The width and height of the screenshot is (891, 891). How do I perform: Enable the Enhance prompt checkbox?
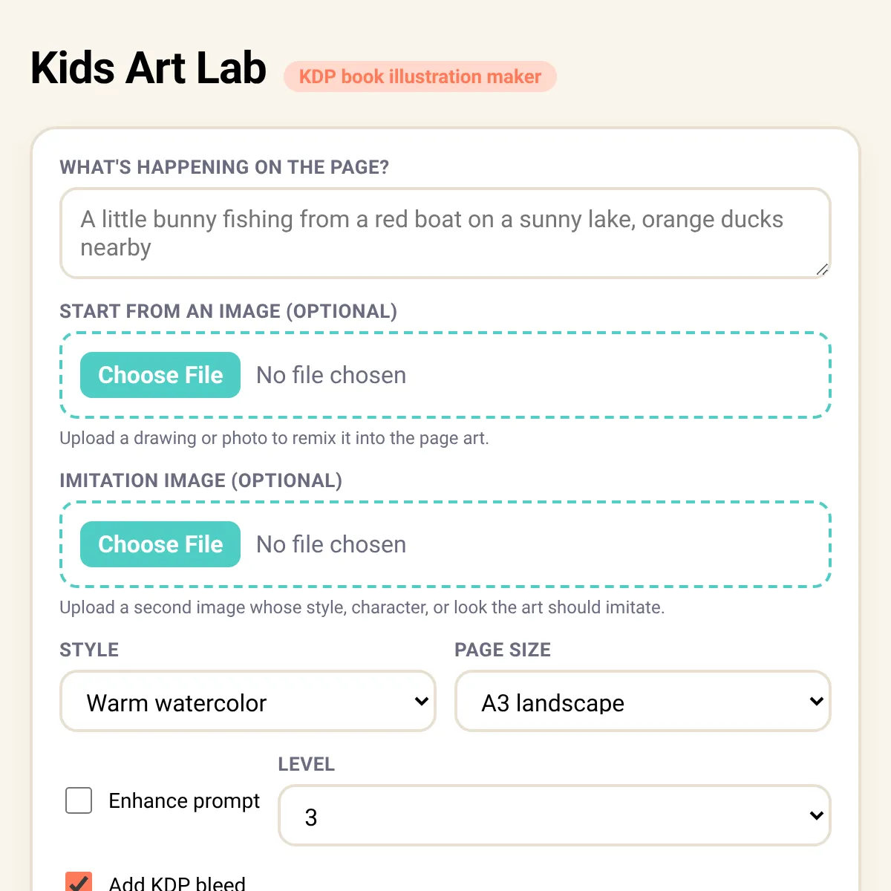(x=79, y=801)
